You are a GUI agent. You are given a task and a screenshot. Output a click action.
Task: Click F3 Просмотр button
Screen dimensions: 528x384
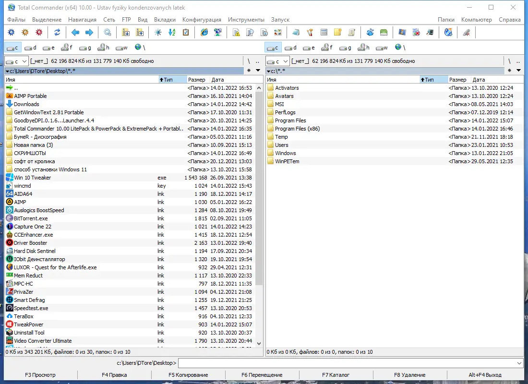40,375
